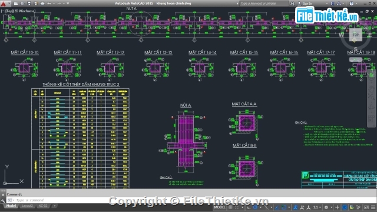377x212 pixels.
Task: Toggle polar tracking in status bar
Action: coord(255,207)
